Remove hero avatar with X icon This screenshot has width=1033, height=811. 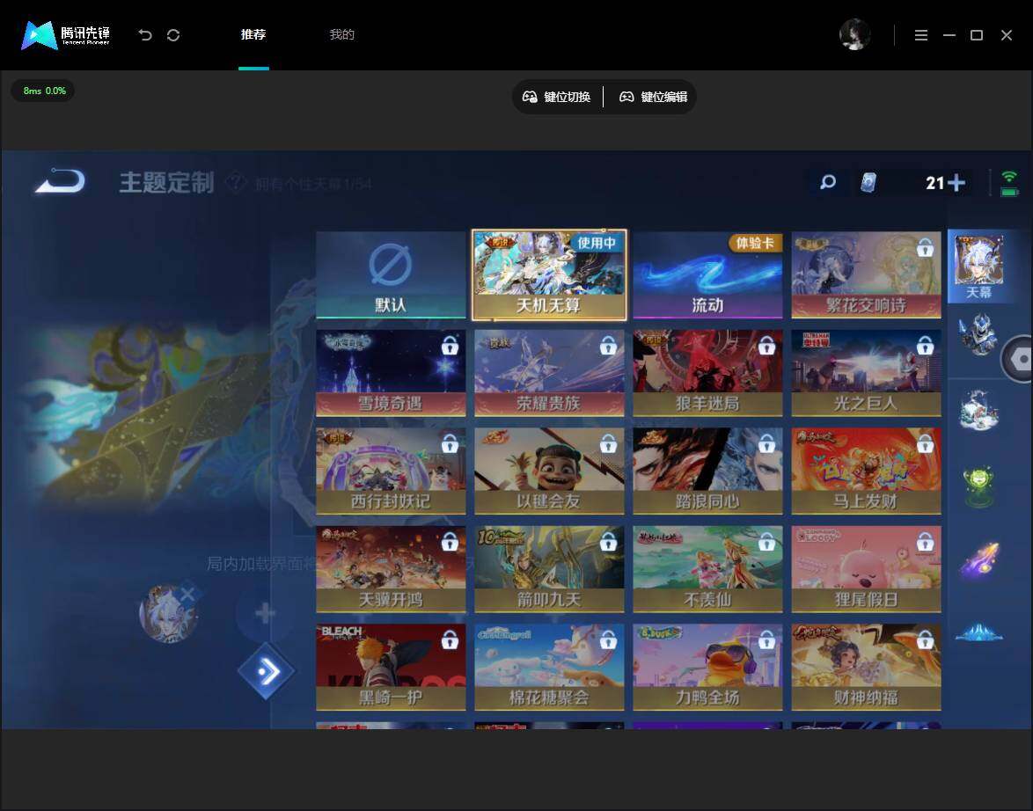click(187, 594)
